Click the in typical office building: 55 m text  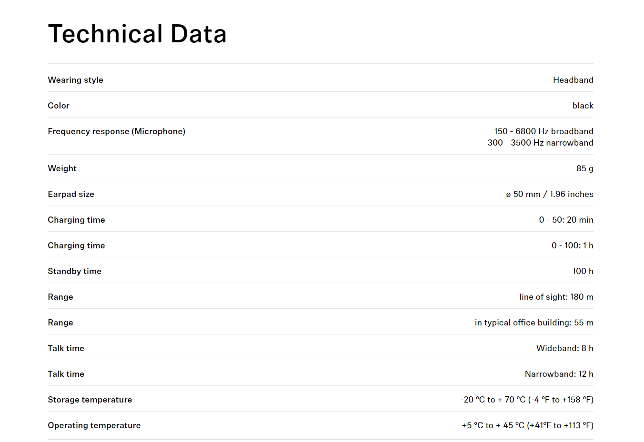(x=533, y=323)
